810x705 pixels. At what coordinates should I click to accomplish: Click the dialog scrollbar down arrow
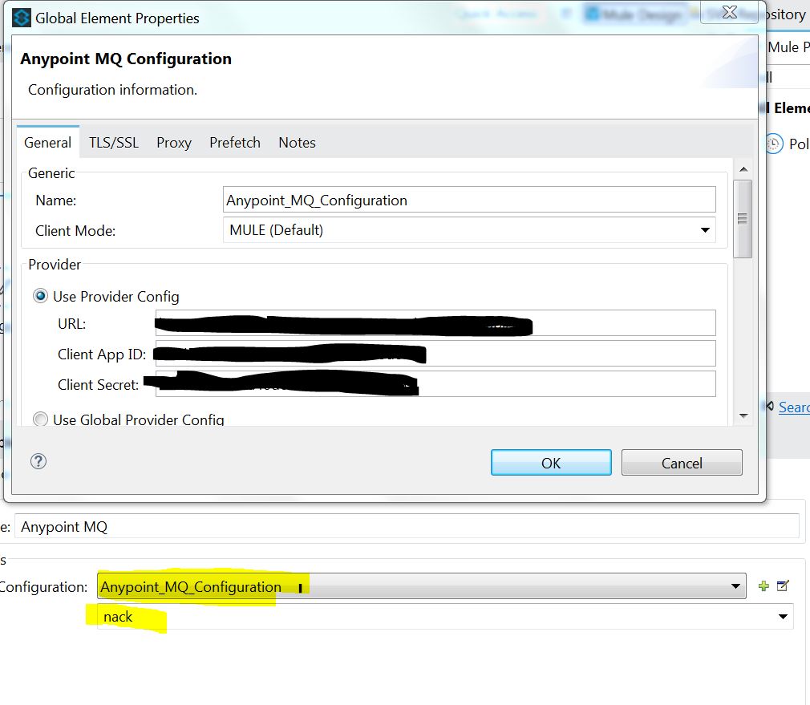pos(743,415)
